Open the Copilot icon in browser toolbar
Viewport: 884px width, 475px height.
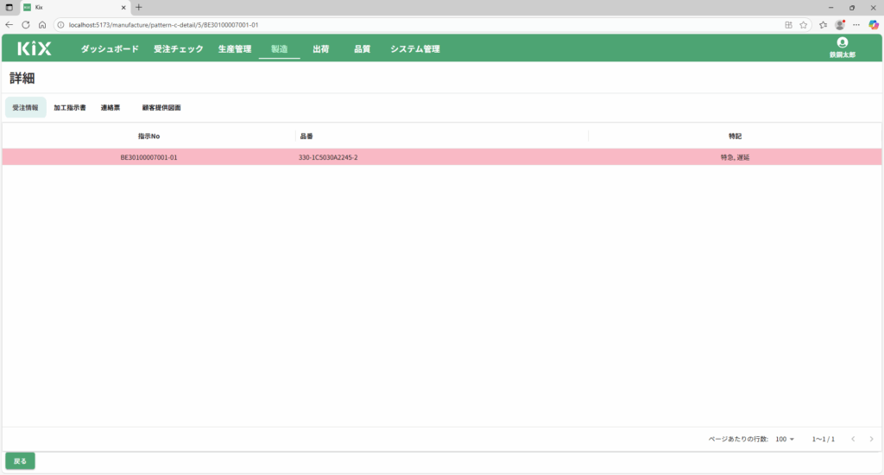pyautogui.click(x=874, y=25)
